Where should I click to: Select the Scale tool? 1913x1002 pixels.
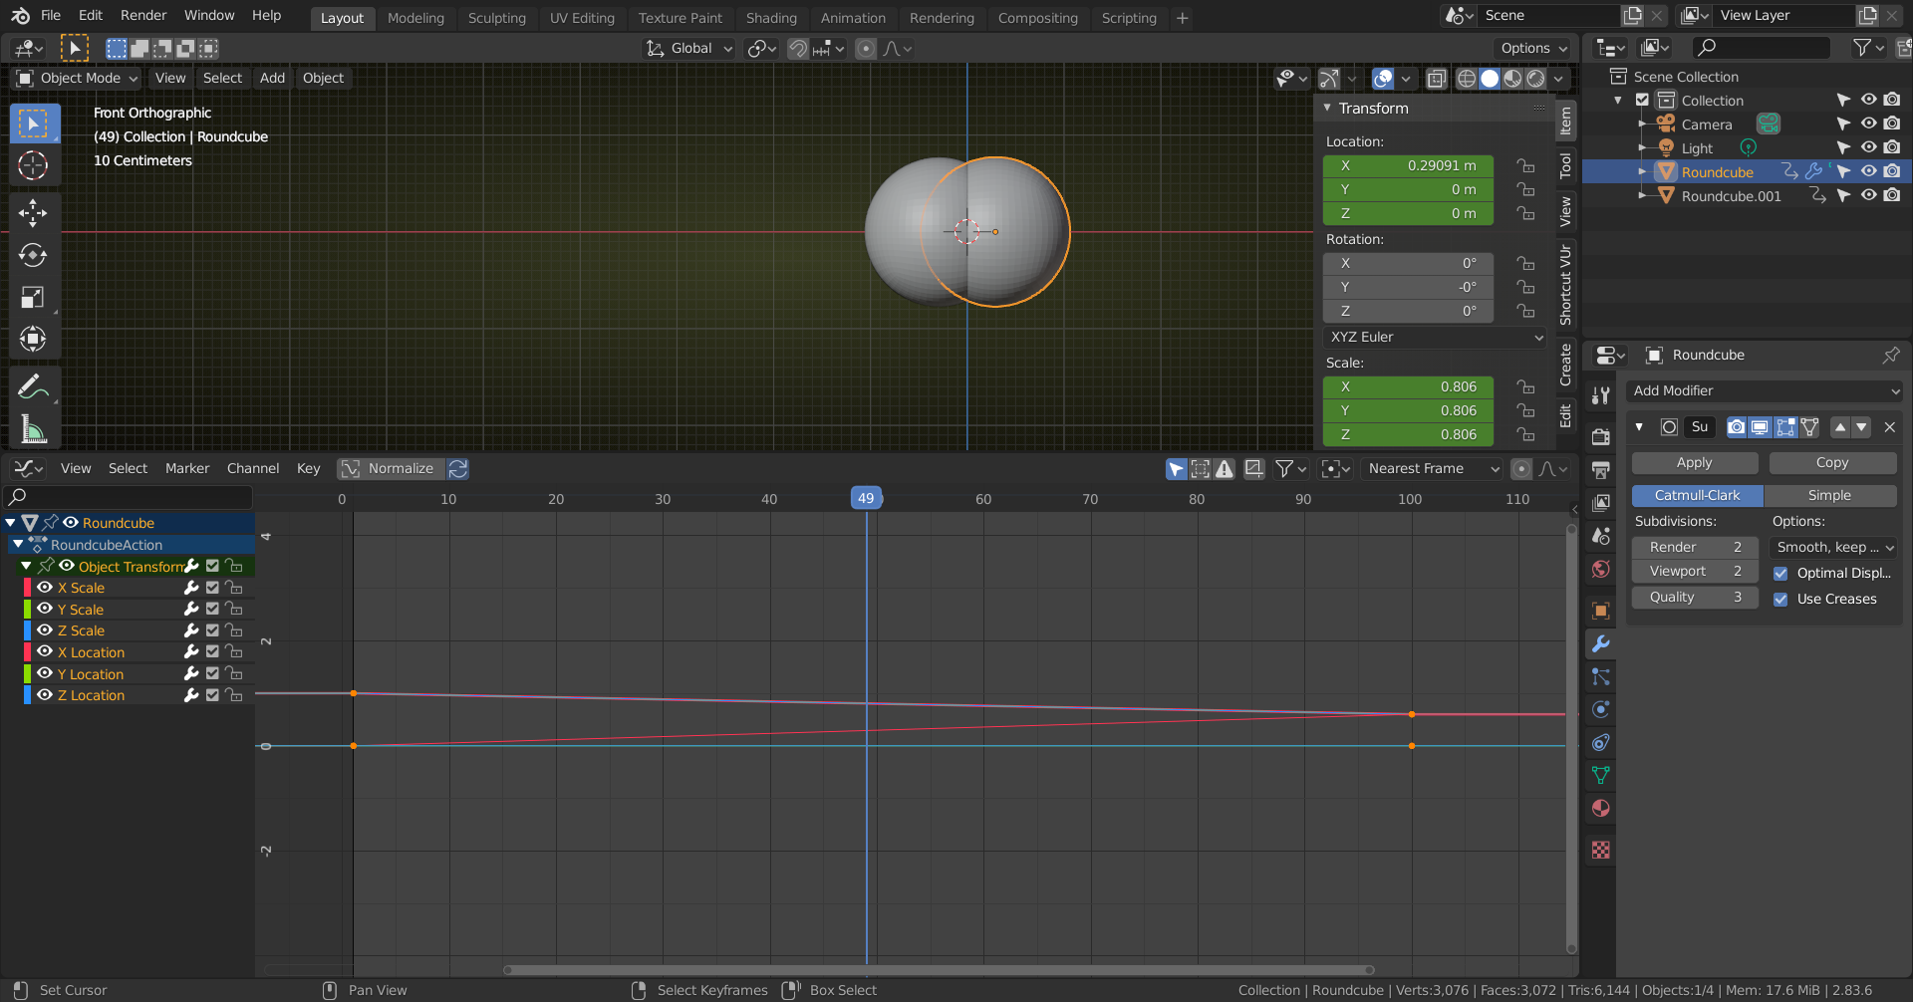(33, 297)
